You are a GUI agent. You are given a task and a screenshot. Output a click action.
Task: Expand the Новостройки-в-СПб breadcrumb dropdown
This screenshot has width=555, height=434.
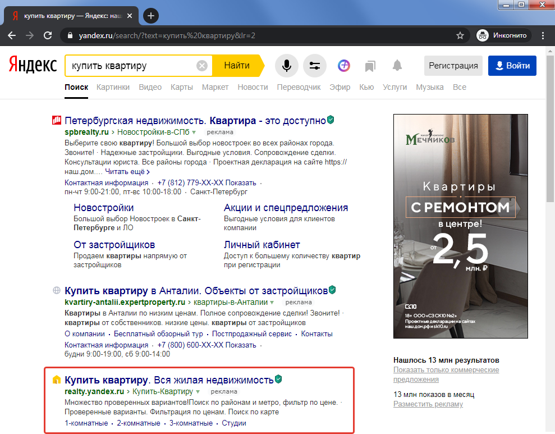click(194, 131)
